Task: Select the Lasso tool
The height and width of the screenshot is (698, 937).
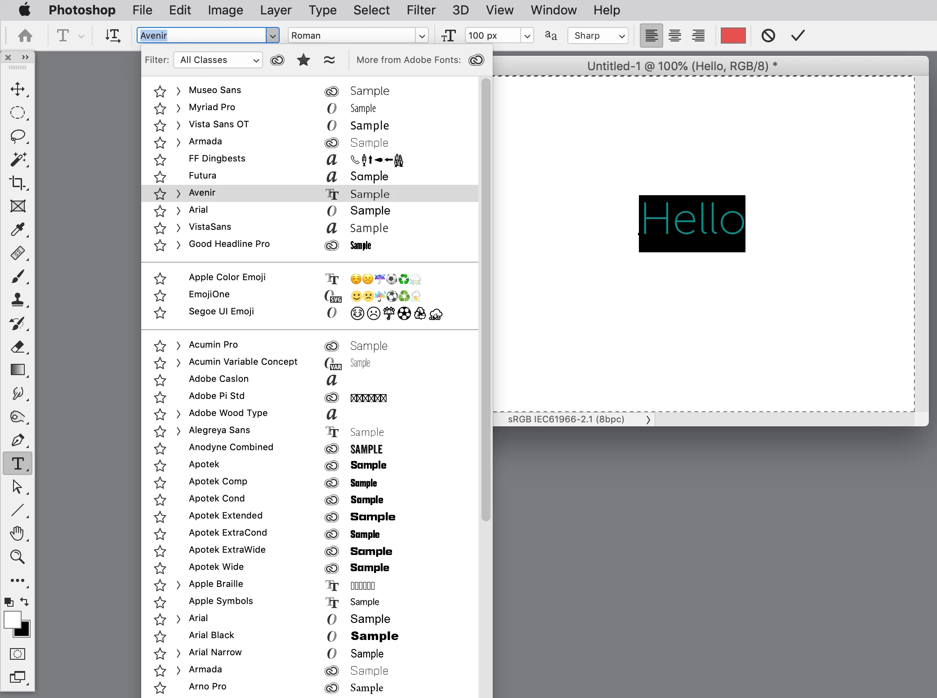Action: click(18, 136)
